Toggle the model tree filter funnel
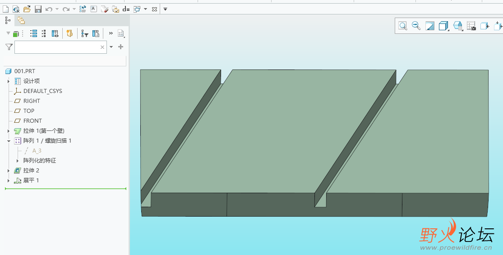 (x=9, y=47)
